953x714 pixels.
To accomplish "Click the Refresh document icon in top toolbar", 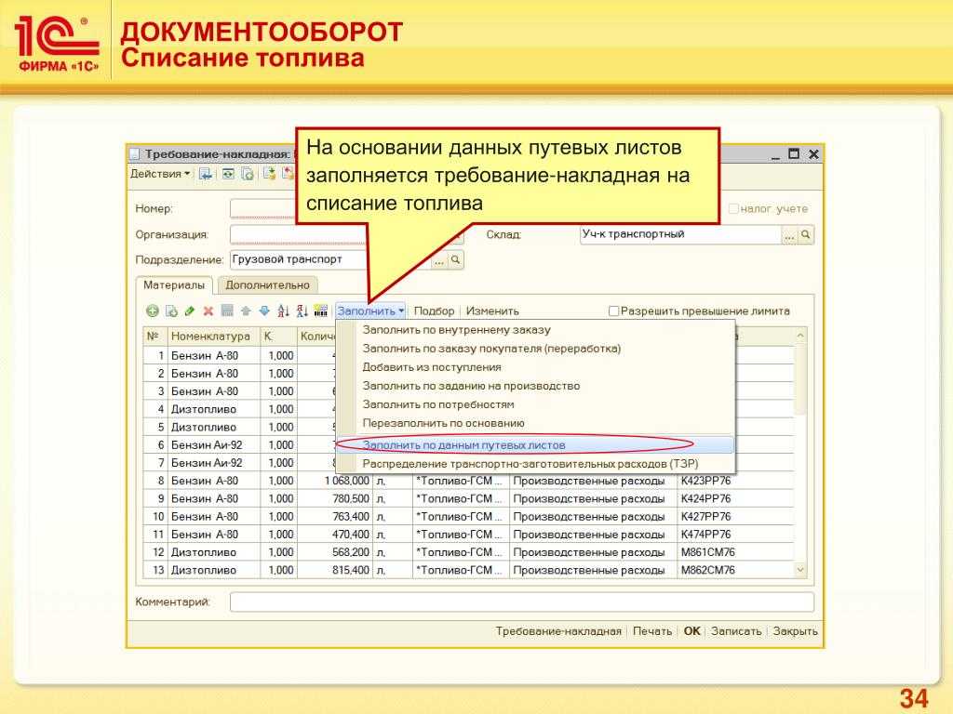I will (x=228, y=174).
